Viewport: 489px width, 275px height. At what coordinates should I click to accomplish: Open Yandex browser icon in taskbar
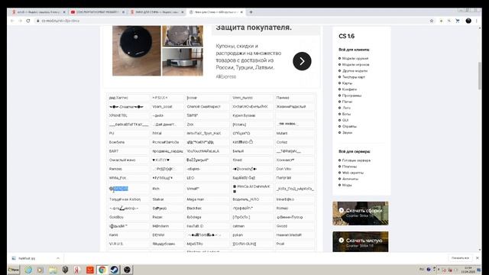(x=77, y=270)
